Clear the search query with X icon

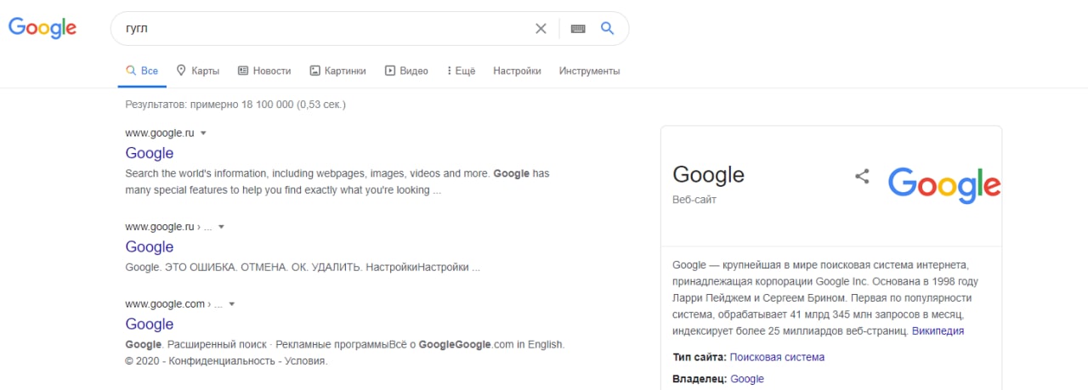(541, 28)
